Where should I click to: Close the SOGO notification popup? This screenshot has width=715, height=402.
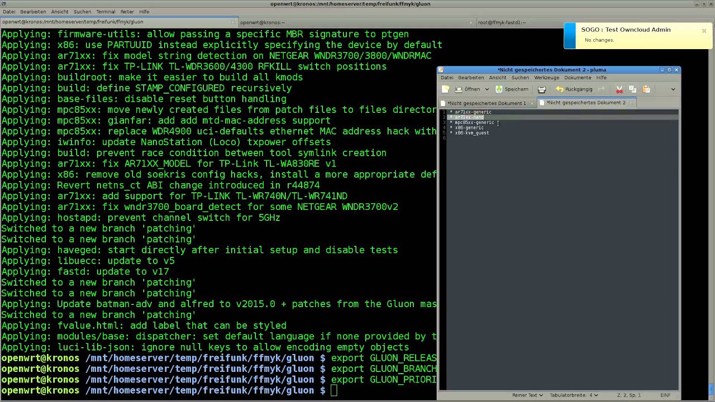point(704,31)
